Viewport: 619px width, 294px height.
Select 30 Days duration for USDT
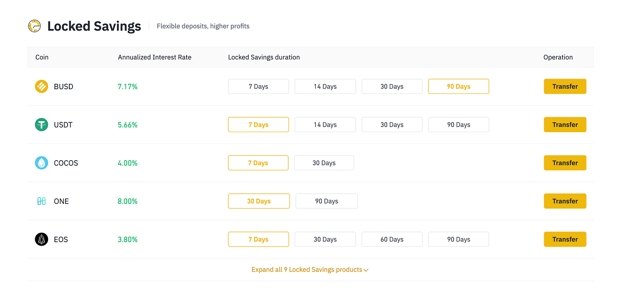tap(392, 125)
